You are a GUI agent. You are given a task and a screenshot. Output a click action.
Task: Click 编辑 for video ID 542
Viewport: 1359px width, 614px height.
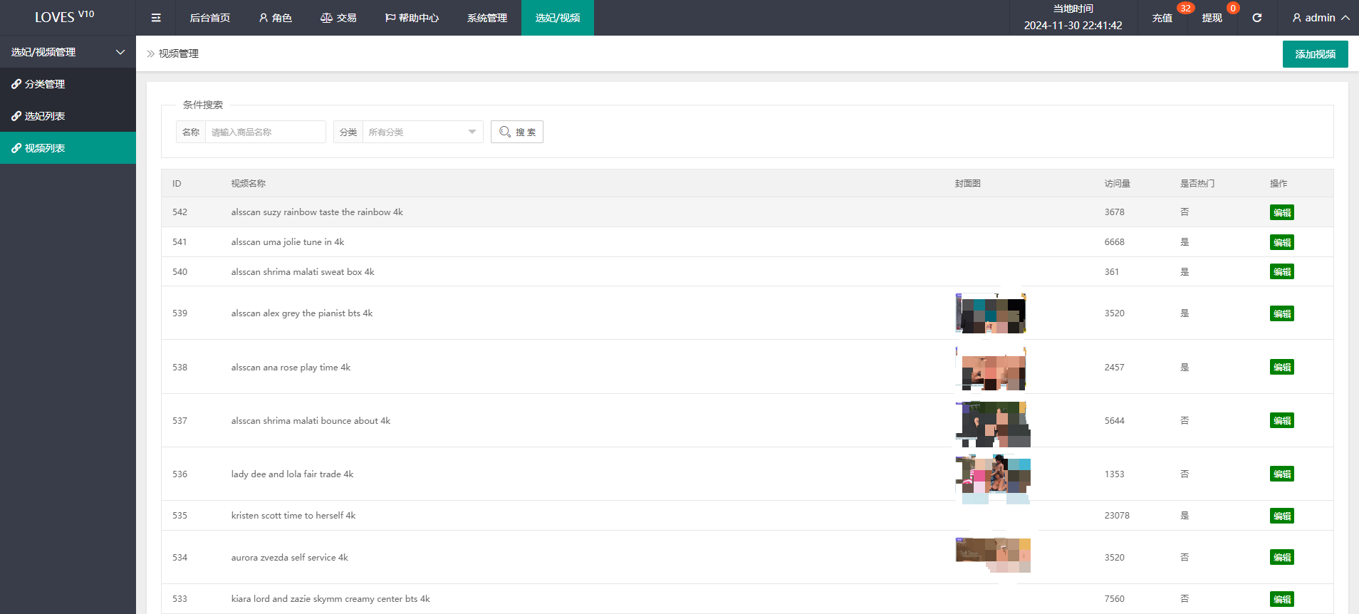pos(1281,212)
